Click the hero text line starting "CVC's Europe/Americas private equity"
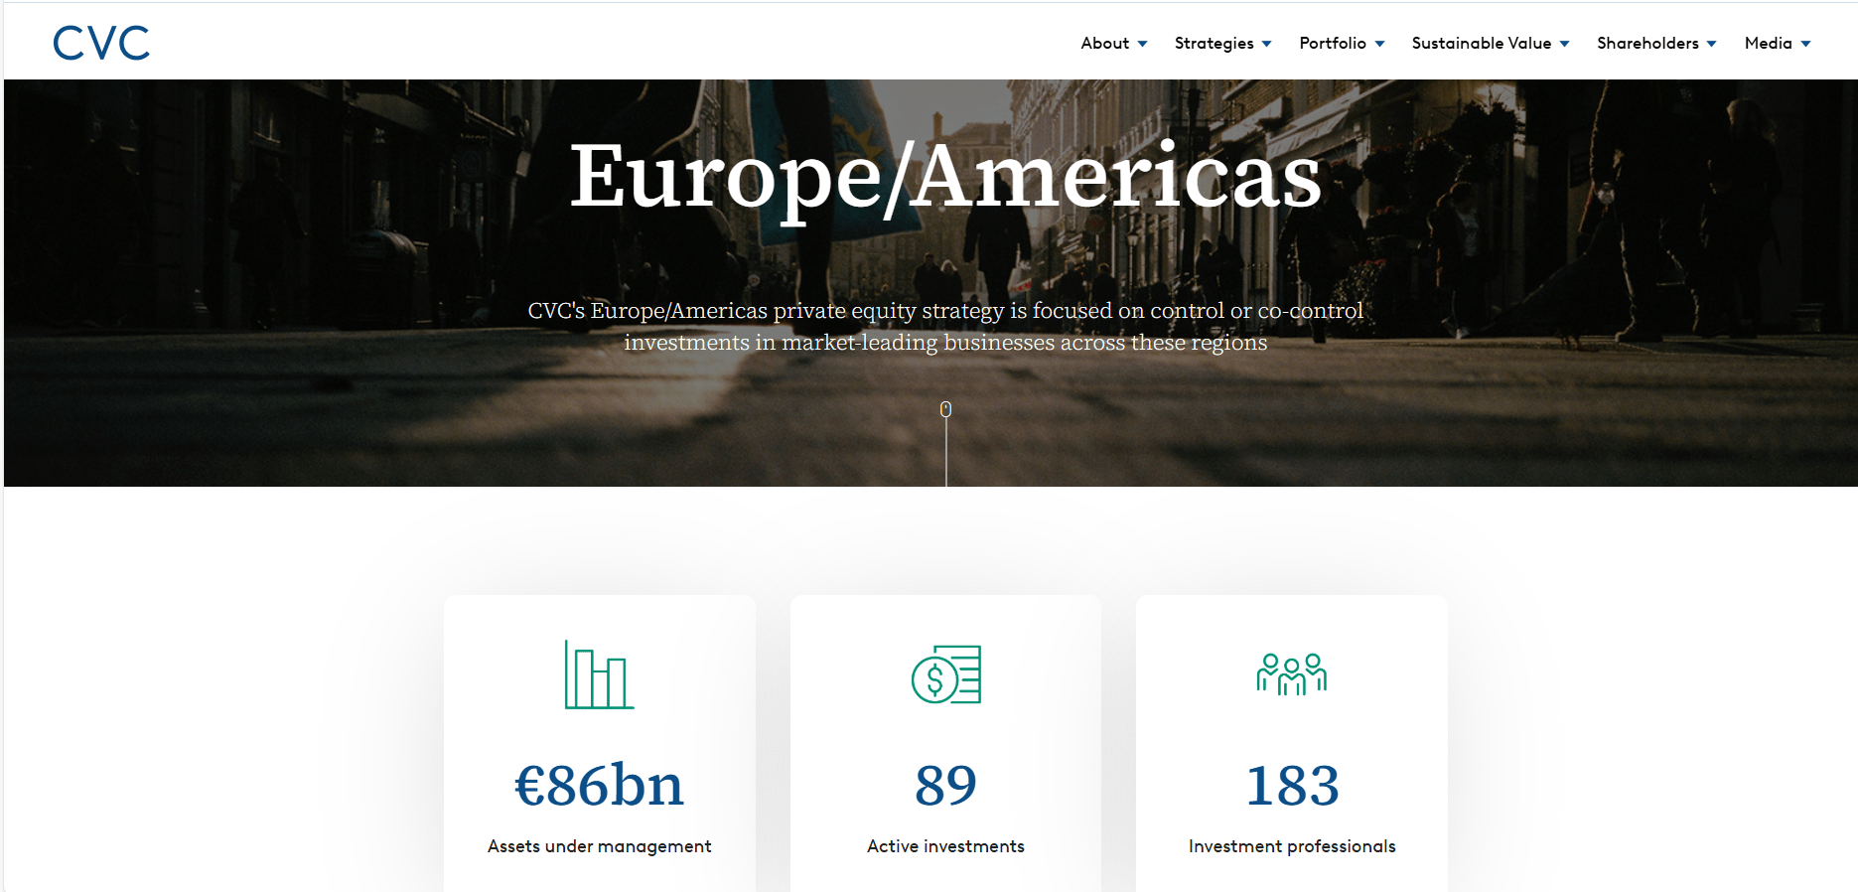The image size is (1858, 892). 945,311
